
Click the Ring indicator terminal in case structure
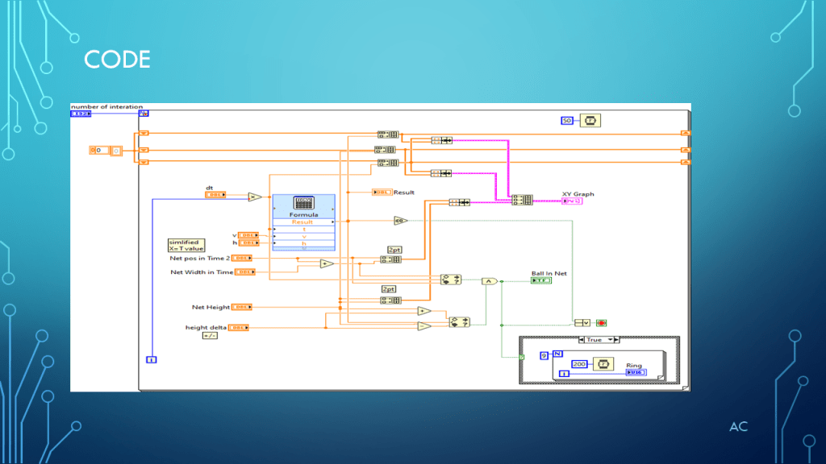pos(636,373)
